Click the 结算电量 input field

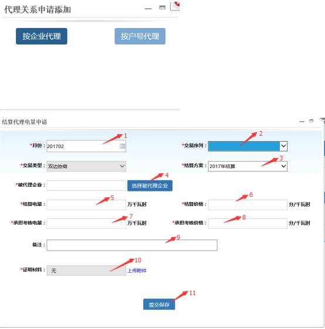click(86, 204)
